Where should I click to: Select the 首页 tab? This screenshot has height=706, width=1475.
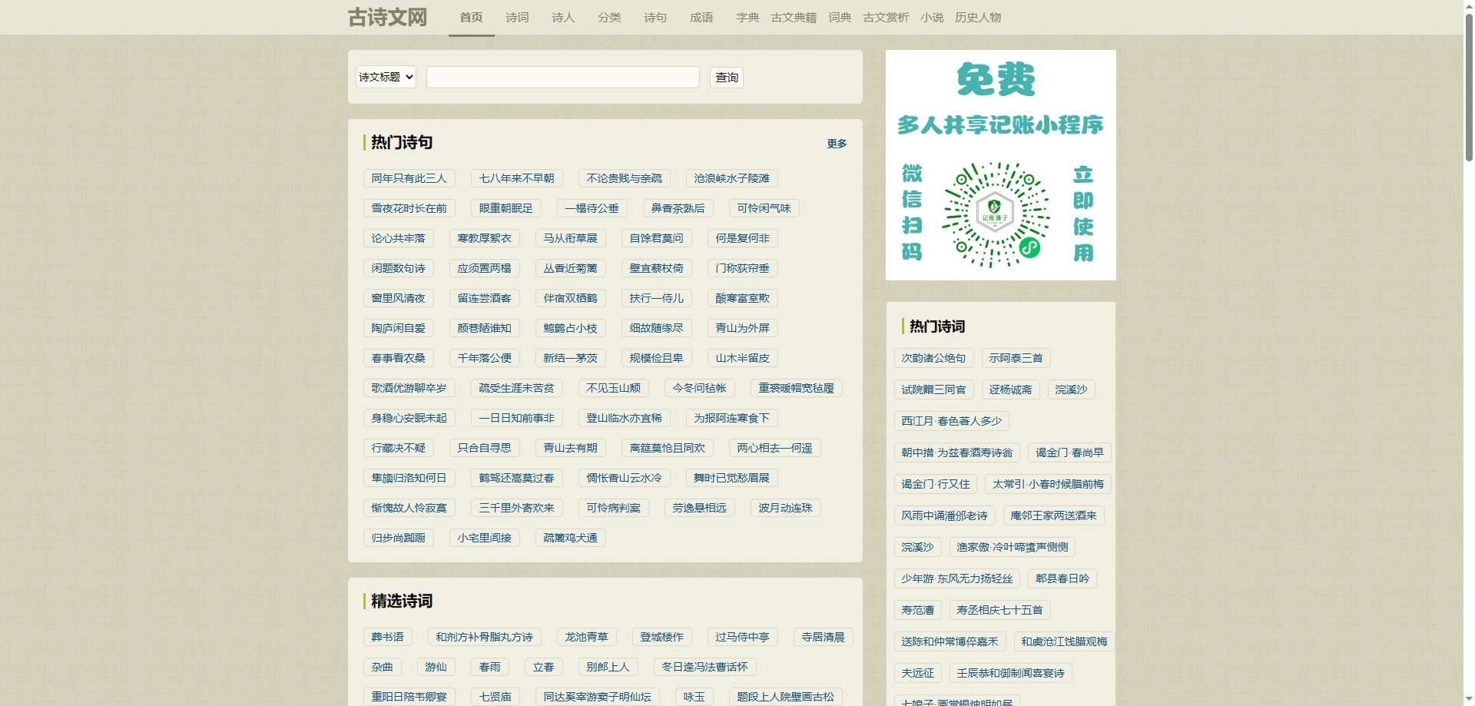pos(471,17)
